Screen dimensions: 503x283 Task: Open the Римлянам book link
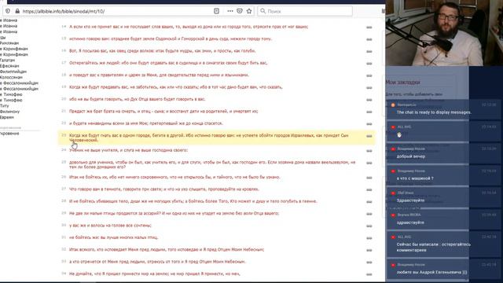pos(9,43)
